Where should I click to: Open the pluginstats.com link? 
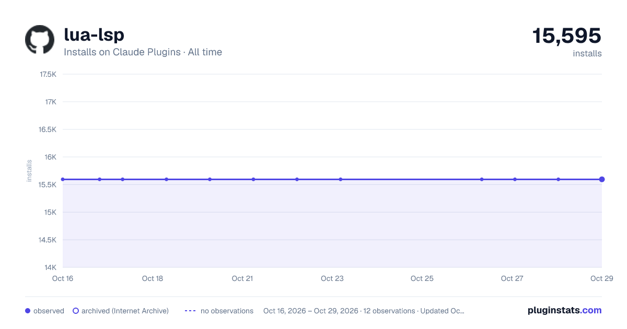[564, 310]
